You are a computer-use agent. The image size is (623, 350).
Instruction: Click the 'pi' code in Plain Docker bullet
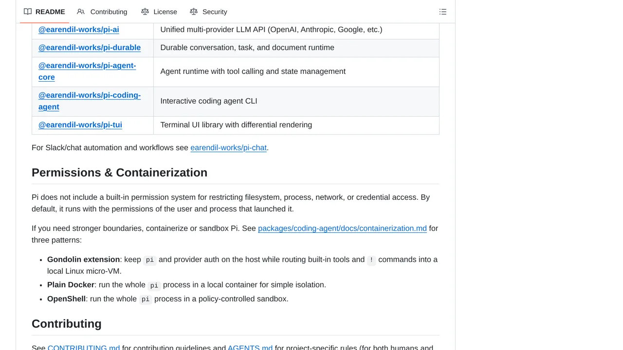click(154, 285)
